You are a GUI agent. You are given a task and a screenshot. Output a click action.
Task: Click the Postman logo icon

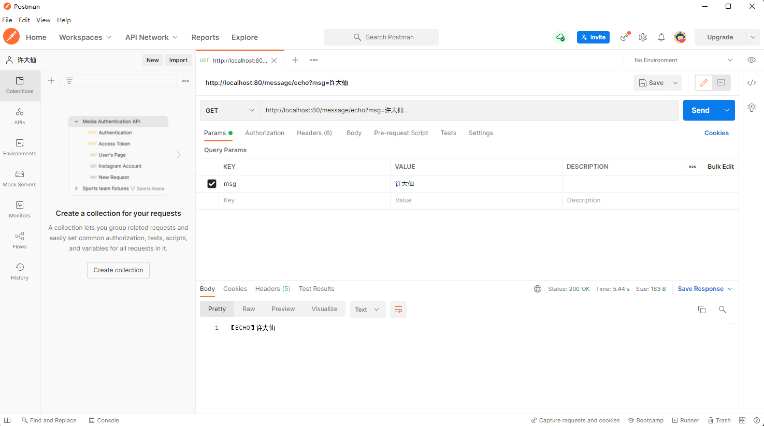(x=11, y=37)
